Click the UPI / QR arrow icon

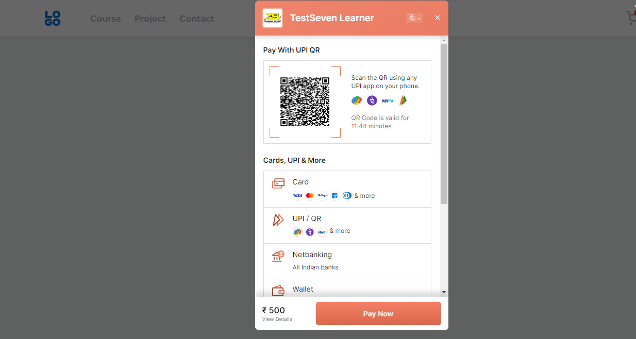pyautogui.click(x=278, y=220)
